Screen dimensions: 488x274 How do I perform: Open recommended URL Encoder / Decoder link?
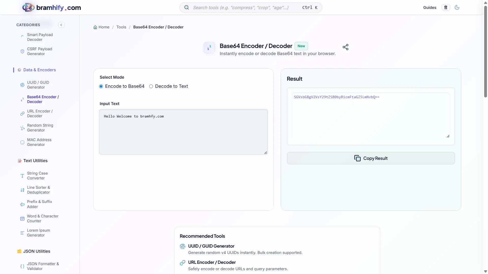click(212, 263)
